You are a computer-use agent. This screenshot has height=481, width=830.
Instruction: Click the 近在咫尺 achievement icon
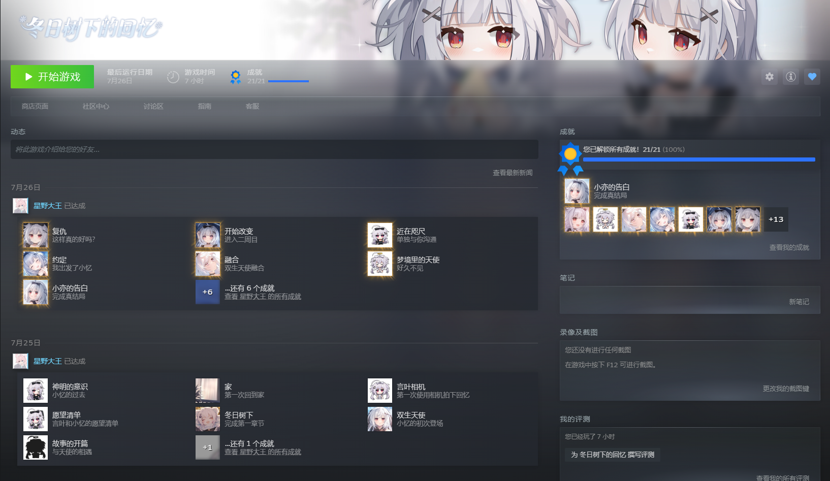[x=380, y=235]
